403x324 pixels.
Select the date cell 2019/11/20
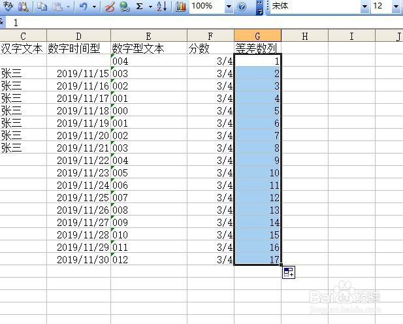78,135
